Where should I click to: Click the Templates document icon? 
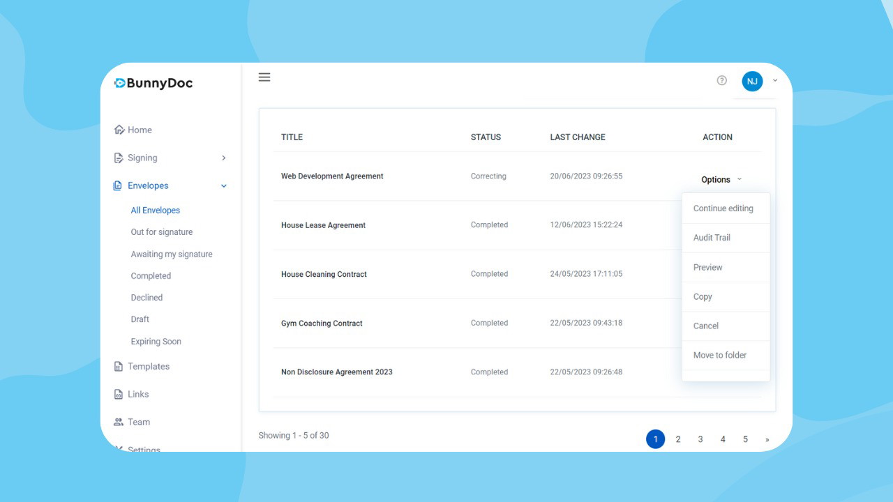click(x=119, y=367)
